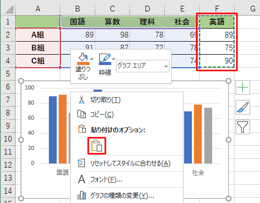Click the 100 value on chart vertical axis

(x=29, y=87)
